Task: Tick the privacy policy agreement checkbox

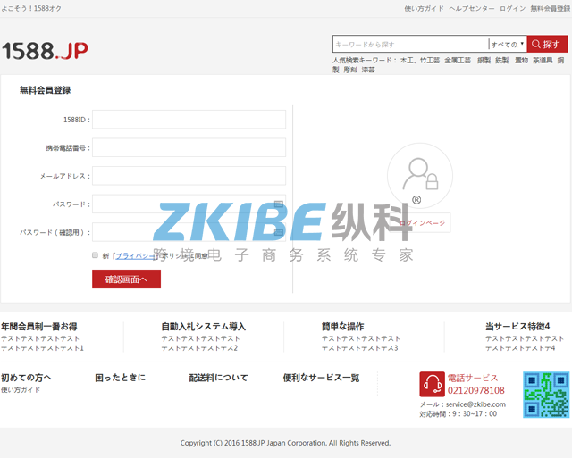Action: (x=96, y=255)
